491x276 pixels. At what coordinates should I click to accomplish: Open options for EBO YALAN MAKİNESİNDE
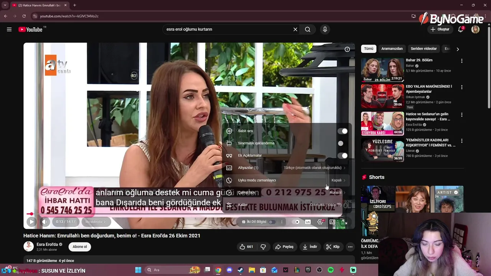(x=462, y=87)
